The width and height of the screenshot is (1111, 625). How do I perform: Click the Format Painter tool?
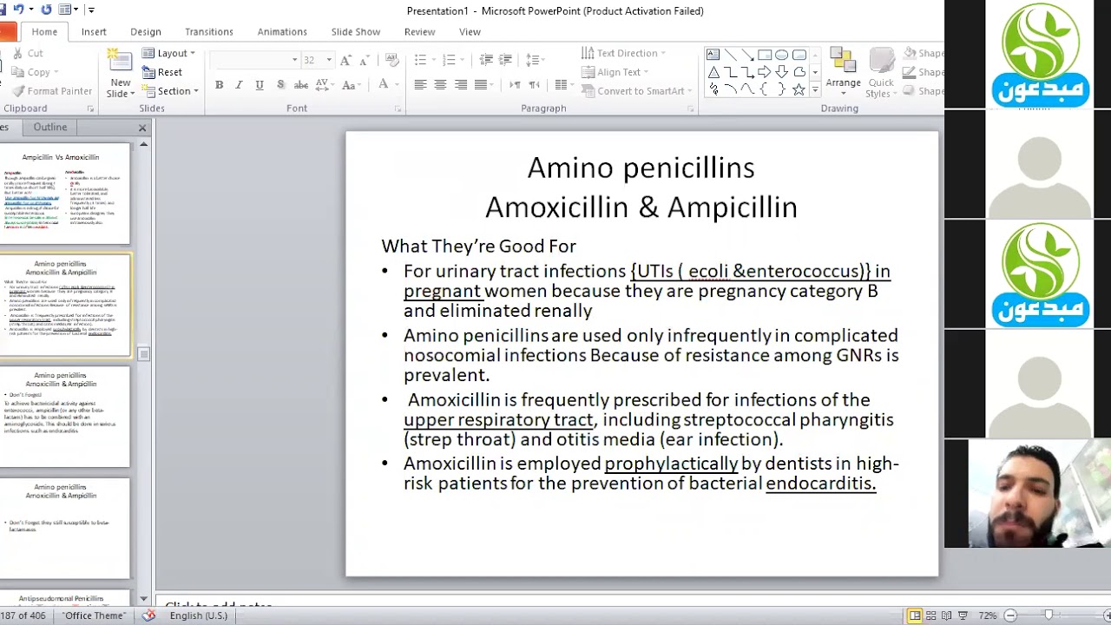[51, 91]
